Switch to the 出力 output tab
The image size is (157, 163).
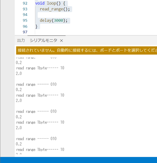pos(21,41)
